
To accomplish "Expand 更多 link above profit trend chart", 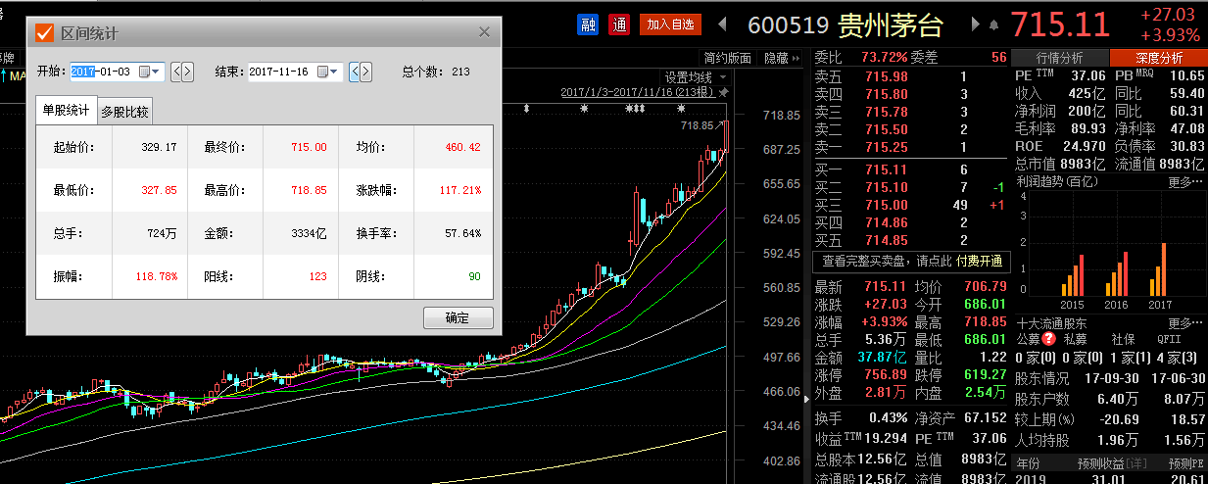I will pyautogui.click(x=1185, y=181).
